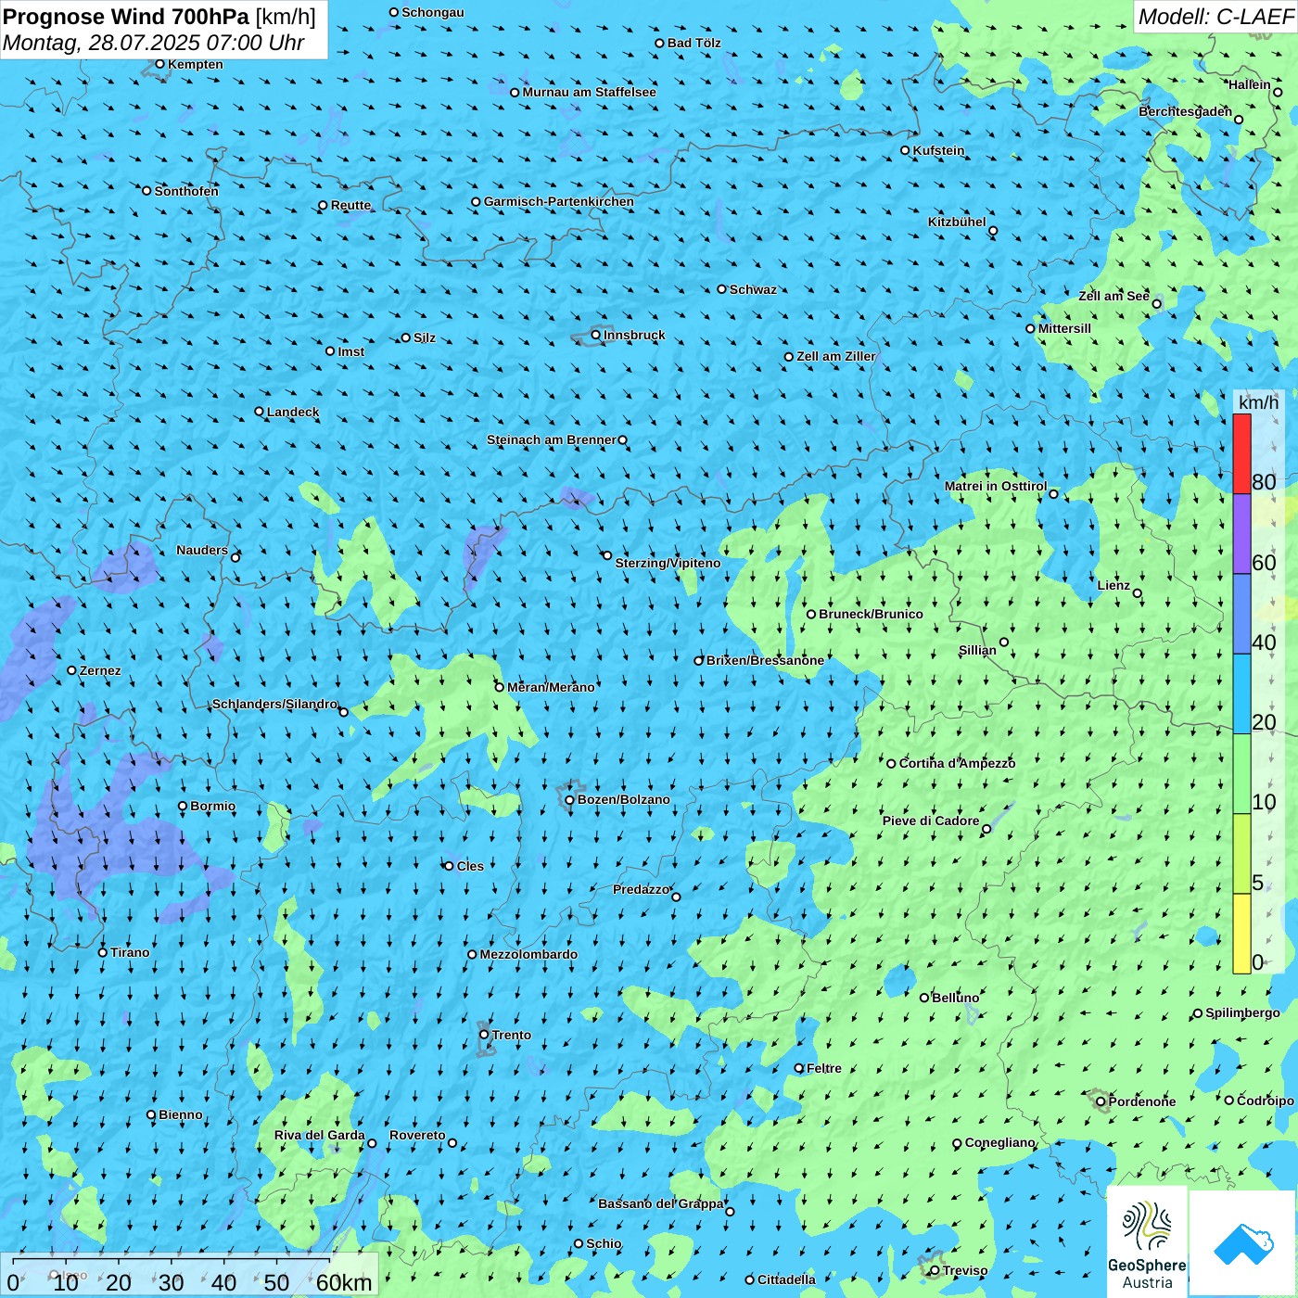Click the Treviso city marker

(935, 1270)
